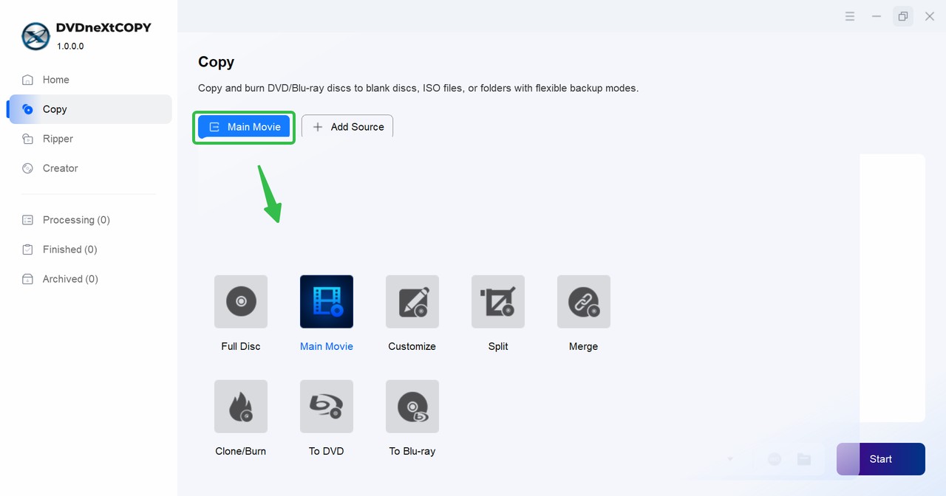946x496 pixels.
Task: Click the DVDneXtCOPY logo
Action: tap(35, 36)
